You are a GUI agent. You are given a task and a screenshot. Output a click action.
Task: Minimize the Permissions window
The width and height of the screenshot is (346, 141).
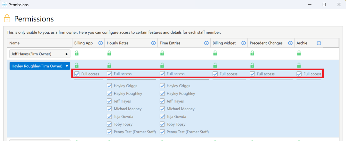pyautogui.click(x=310, y=4)
